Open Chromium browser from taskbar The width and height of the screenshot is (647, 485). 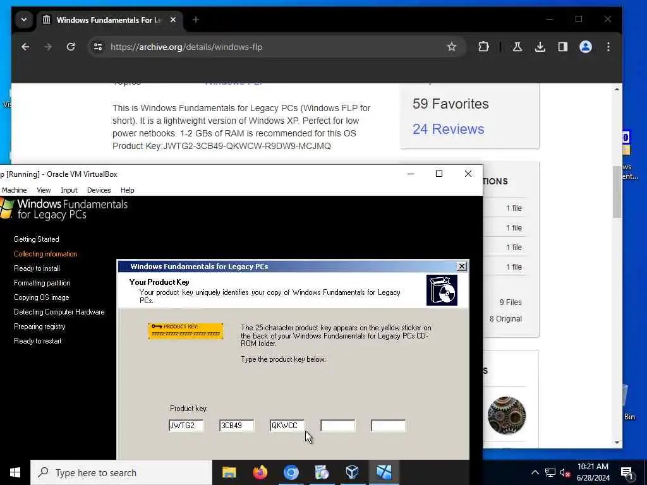pos(291,472)
